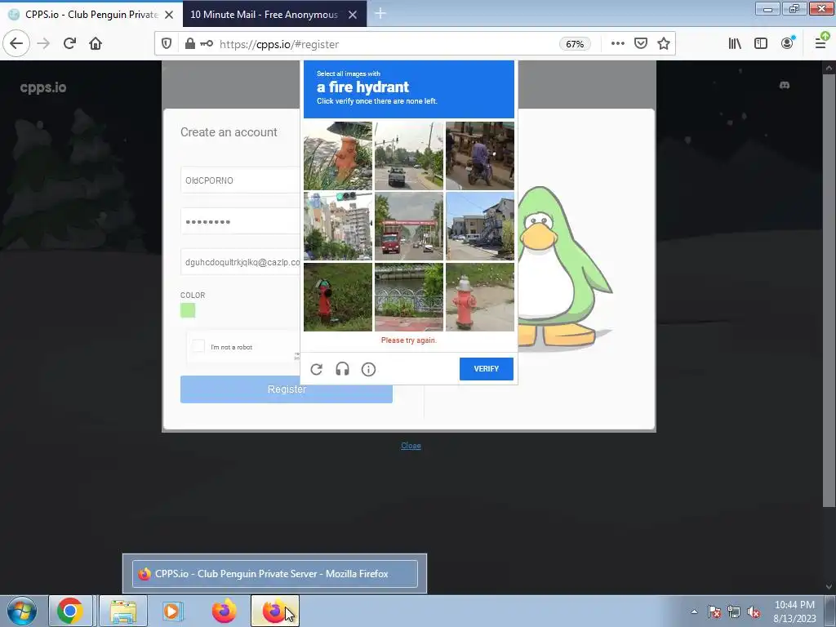Open the Discord icon at page top right

785,85
